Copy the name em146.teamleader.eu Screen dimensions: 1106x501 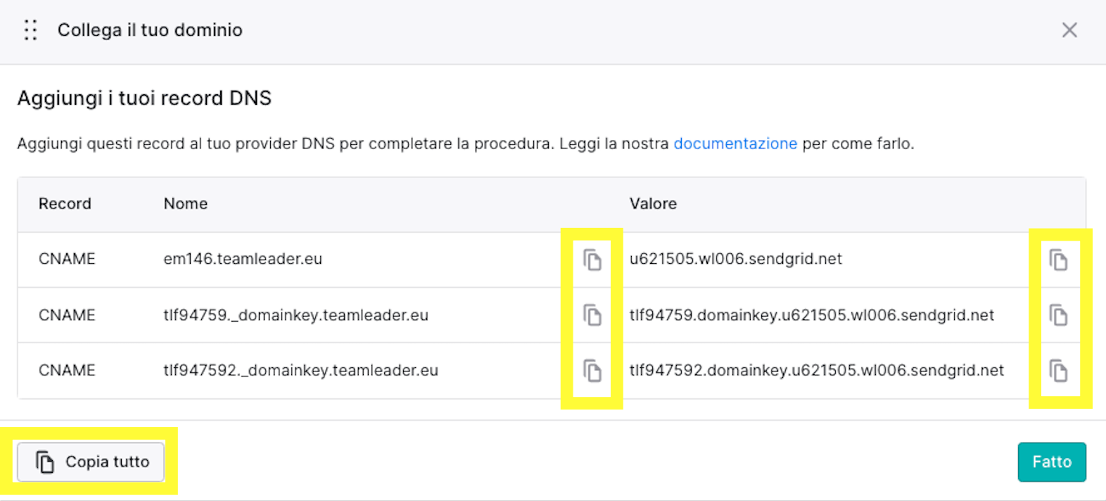click(592, 260)
